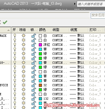Select the MASK layer name

[x=3, y=36]
